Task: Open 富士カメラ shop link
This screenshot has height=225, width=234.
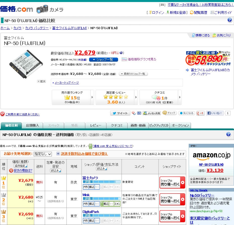Action: (x=90, y=178)
